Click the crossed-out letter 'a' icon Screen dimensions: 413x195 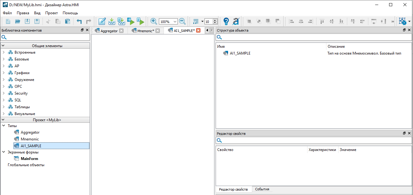(x=236, y=21)
